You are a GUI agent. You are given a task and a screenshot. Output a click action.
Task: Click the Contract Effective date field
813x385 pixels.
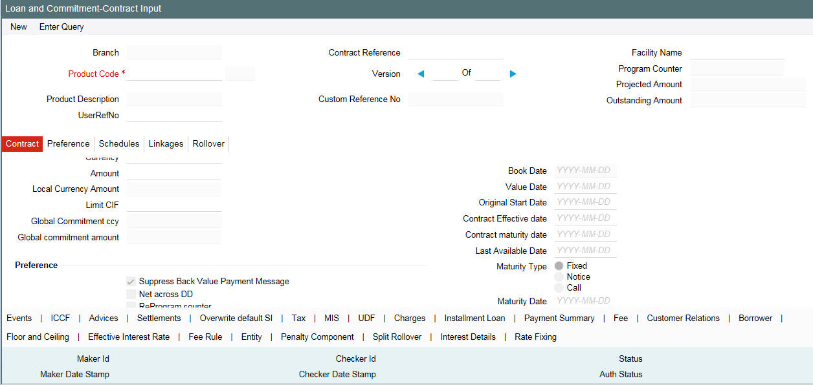point(585,218)
